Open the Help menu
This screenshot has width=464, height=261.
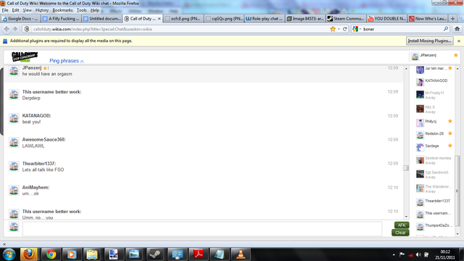coord(95,10)
